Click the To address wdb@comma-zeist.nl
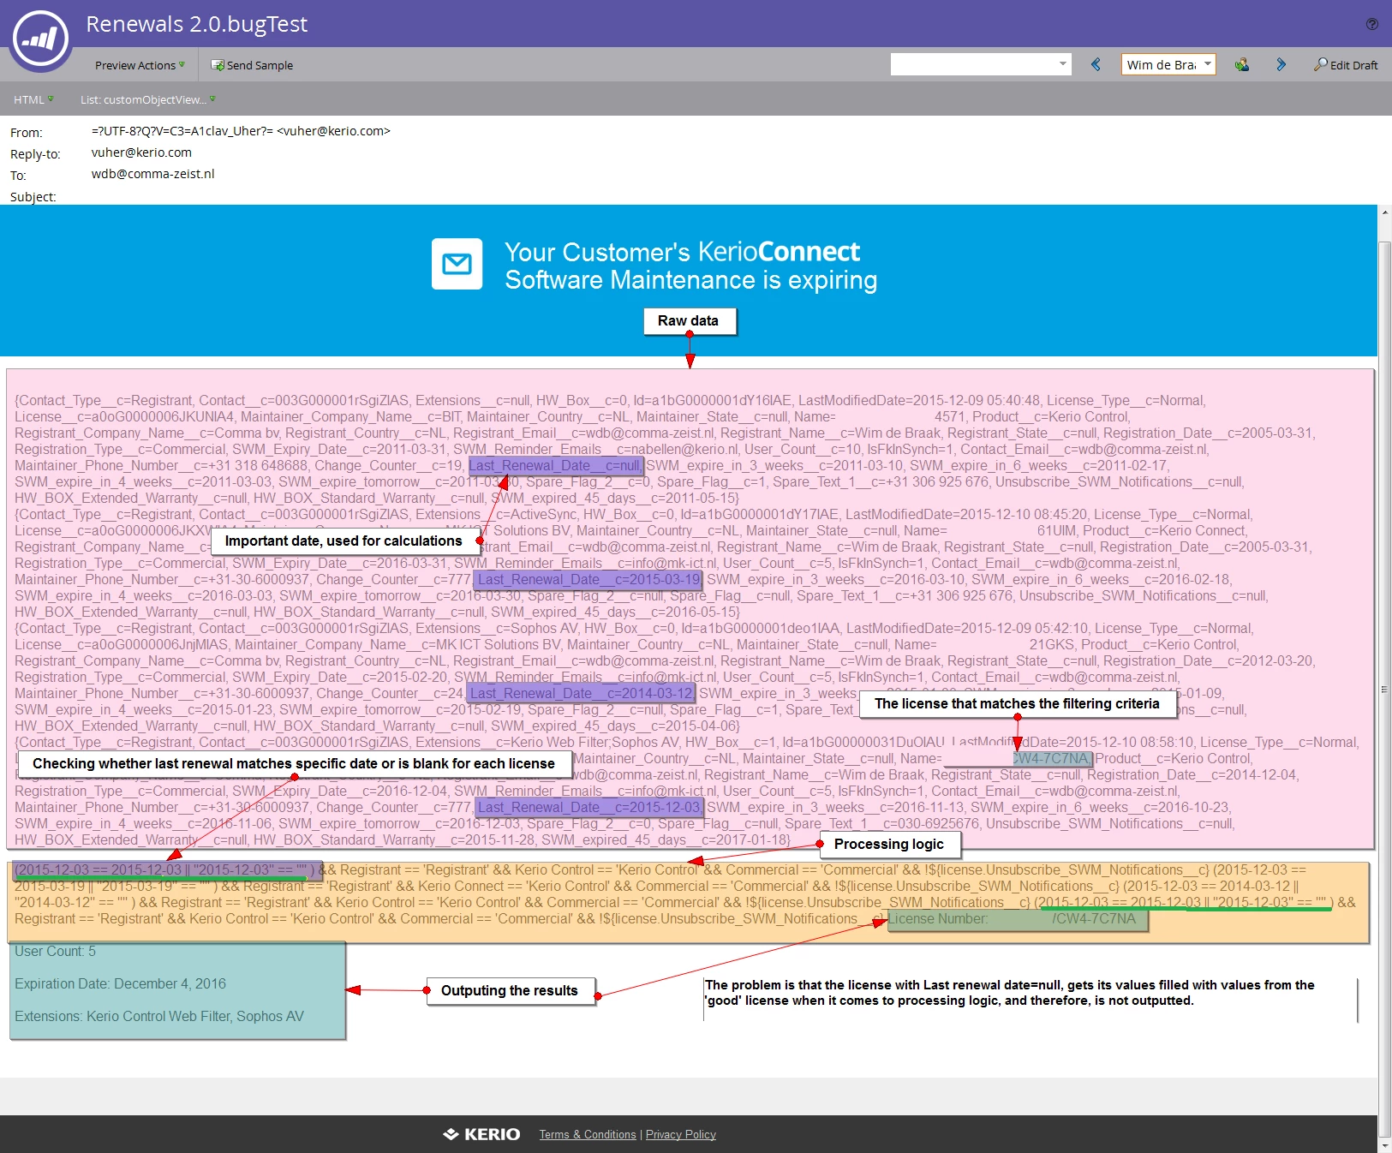The width and height of the screenshot is (1392, 1153). tap(153, 174)
